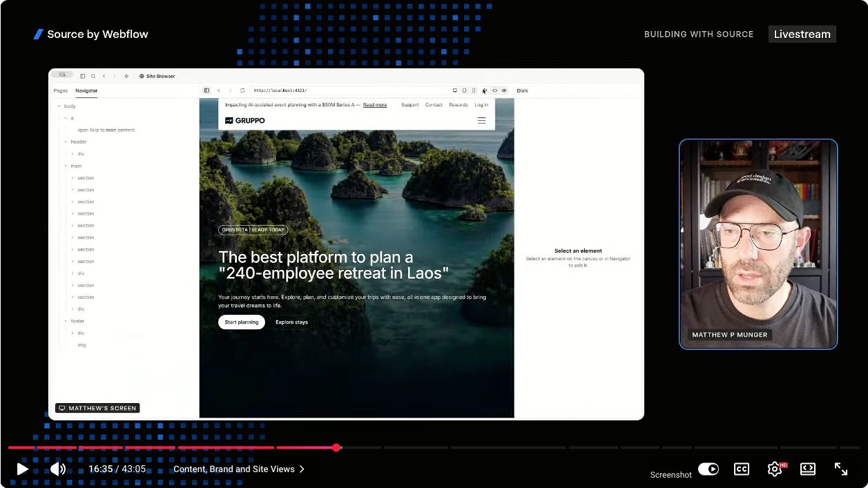Click the Explore stays button
Image resolution: width=868 pixels, height=488 pixels.
(x=291, y=322)
